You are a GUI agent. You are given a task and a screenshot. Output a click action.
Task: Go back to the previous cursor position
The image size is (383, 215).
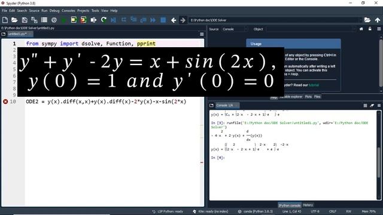coord(174,20)
